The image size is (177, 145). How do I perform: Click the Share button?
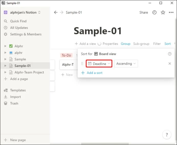pyautogui.click(x=144, y=12)
